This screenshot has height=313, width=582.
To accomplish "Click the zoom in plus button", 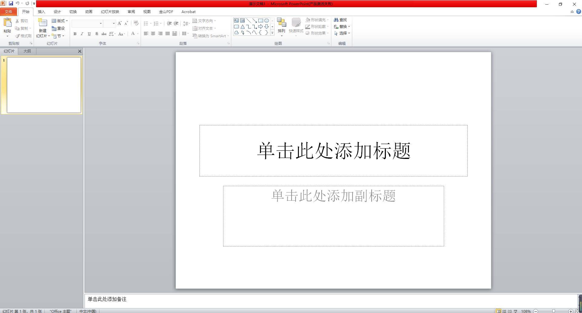I will [571, 311].
